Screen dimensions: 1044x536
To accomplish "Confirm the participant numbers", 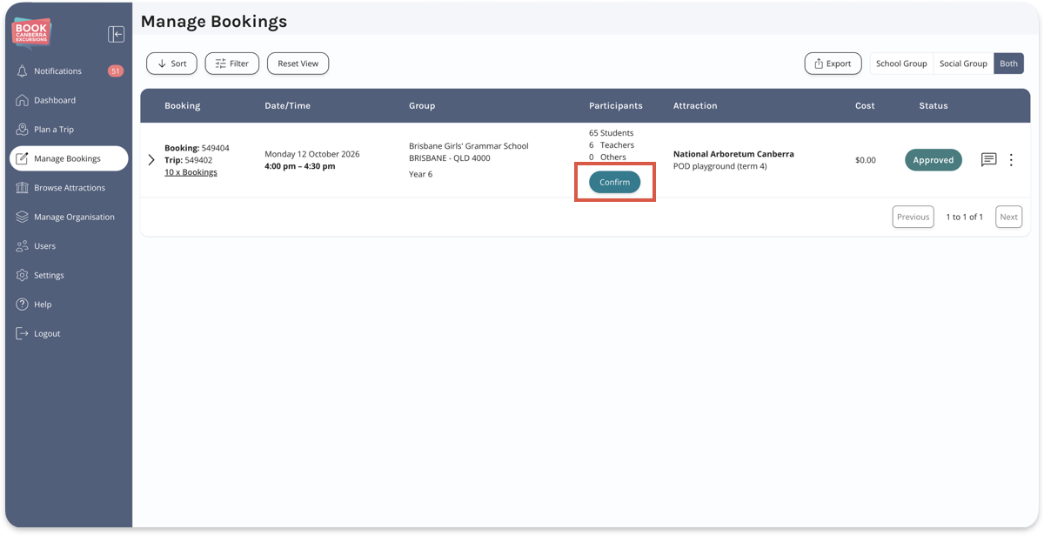I will click(x=615, y=182).
